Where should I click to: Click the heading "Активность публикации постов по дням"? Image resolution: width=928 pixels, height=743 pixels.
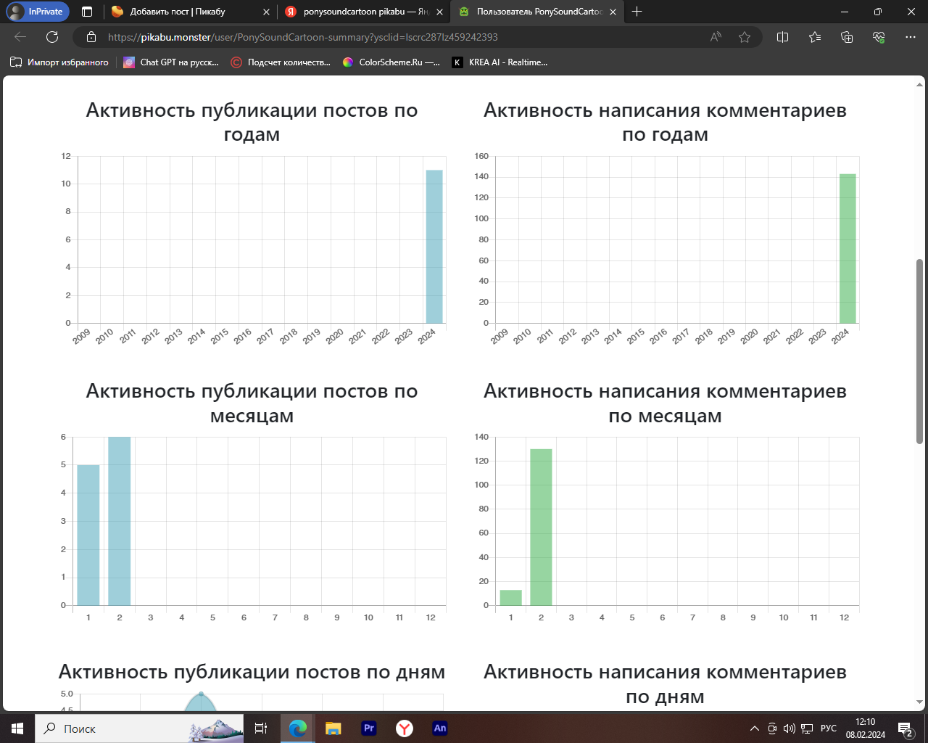click(x=252, y=672)
